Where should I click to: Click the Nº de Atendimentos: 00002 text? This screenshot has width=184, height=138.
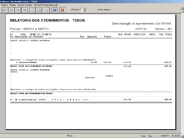point(28,100)
